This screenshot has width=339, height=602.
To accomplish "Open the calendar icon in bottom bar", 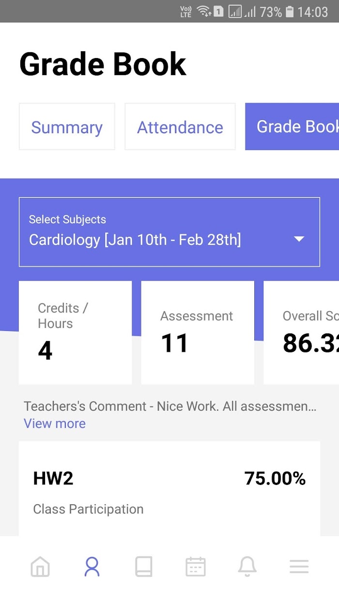I will point(196,566).
